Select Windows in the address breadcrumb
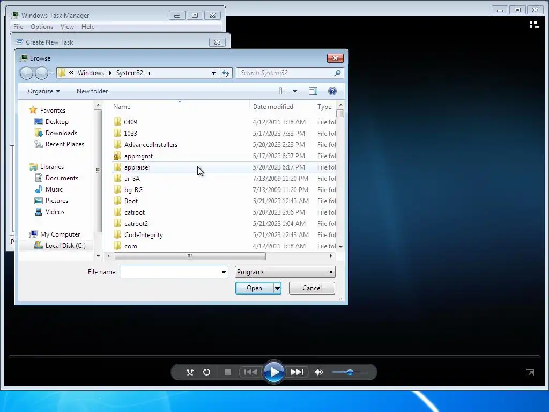 click(91, 73)
